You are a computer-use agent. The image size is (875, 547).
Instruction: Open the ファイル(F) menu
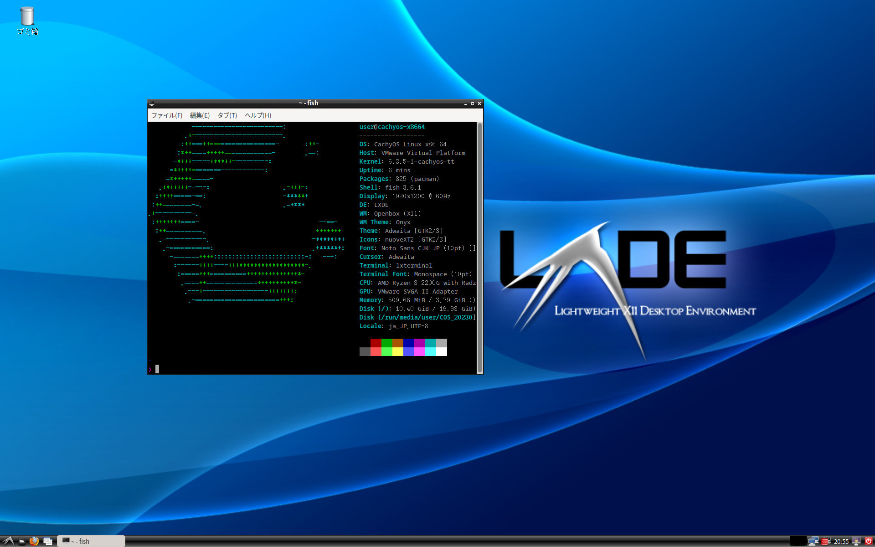(167, 115)
